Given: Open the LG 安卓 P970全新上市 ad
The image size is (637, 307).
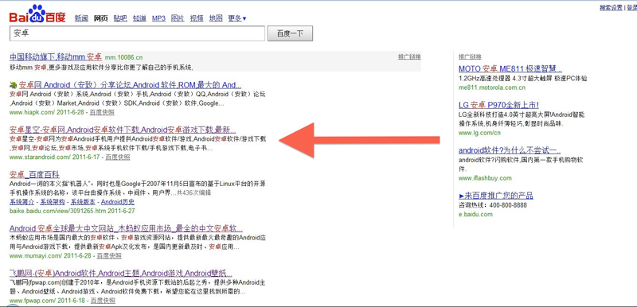Looking at the screenshot, I should pos(499,105).
